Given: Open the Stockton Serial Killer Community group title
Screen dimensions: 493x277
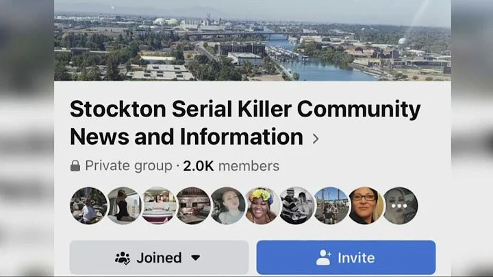Looking at the screenshot, I should coord(245,123).
